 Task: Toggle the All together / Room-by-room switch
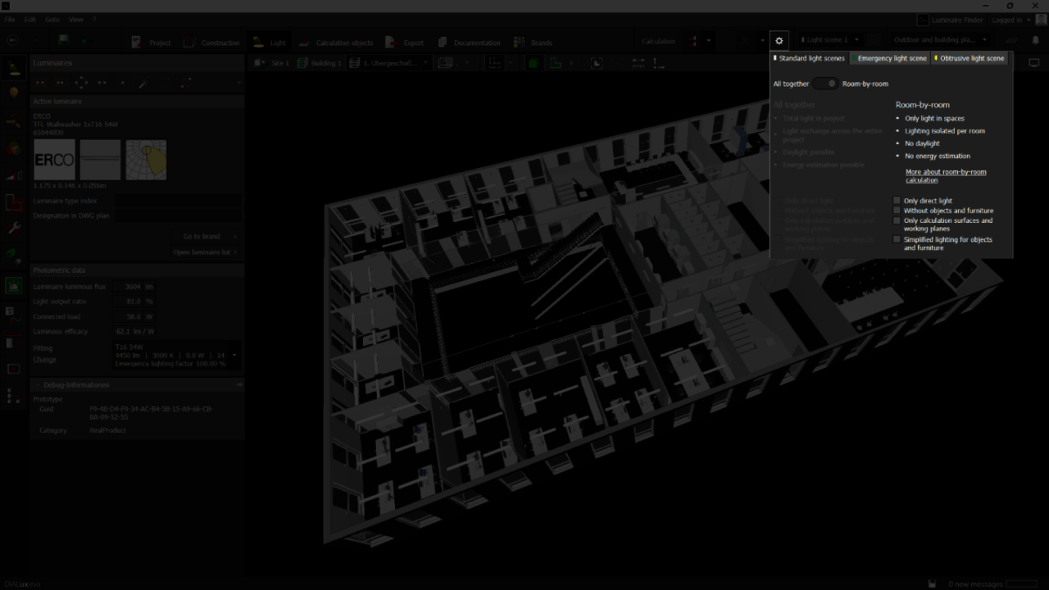[x=825, y=84]
